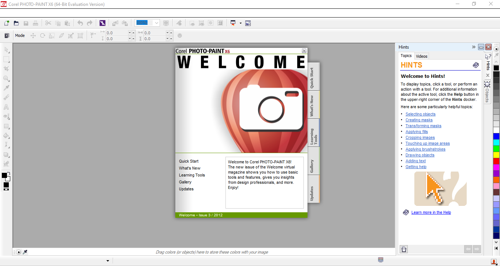Image resolution: width=500 pixels, height=266 pixels.
Task: Pick the red swatch in color palette
Action: click(x=496, y=161)
